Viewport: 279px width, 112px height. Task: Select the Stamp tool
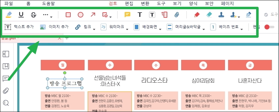[221, 15]
